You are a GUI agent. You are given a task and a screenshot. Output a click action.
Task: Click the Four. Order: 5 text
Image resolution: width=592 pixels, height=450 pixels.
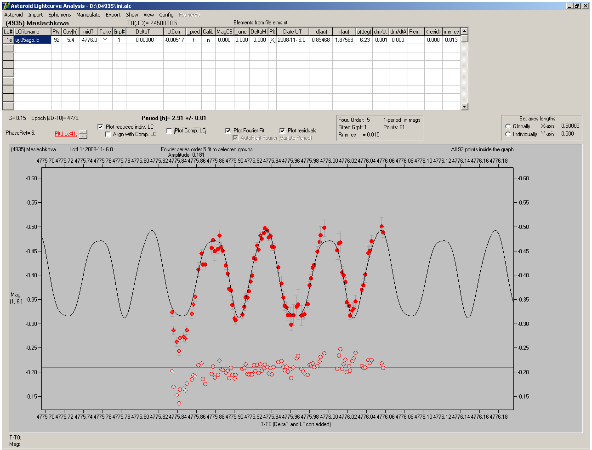[x=354, y=120]
